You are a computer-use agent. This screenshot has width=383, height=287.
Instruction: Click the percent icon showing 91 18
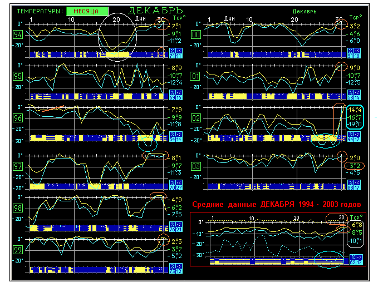pos(353,55)
